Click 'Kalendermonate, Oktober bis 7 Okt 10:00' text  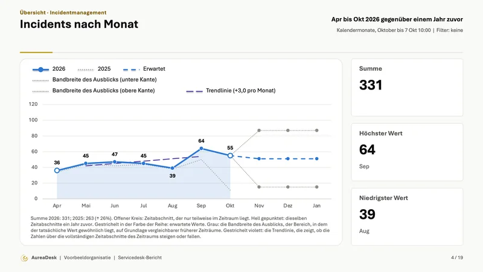(x=383, y=30)
